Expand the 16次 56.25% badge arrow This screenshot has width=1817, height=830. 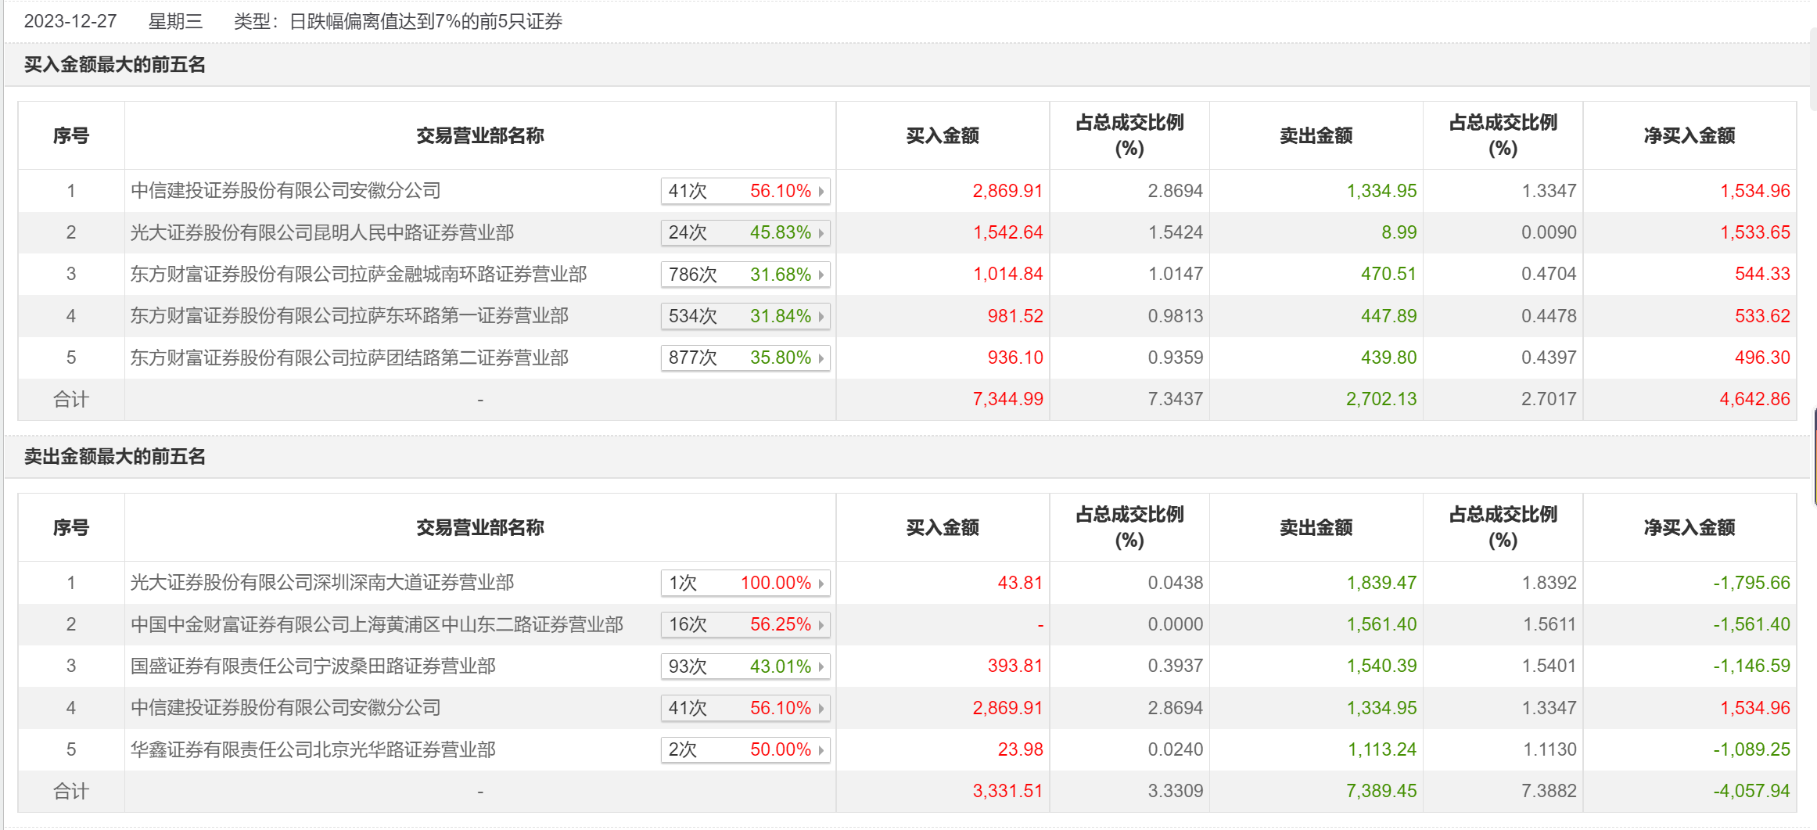click(x=821, y=625)
